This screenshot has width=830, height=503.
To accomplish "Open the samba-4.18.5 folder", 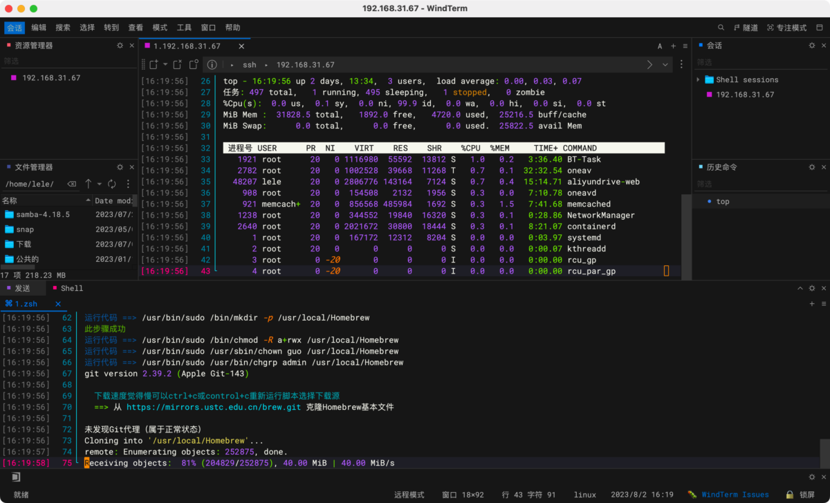I will (x=44, y=214).
